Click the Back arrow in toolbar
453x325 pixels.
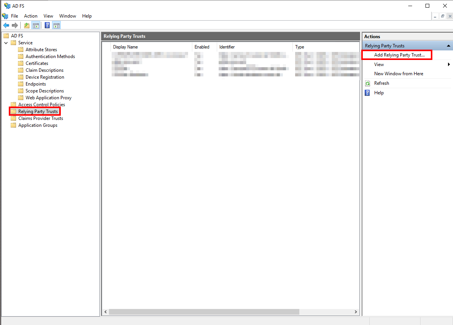coord(6,26)
